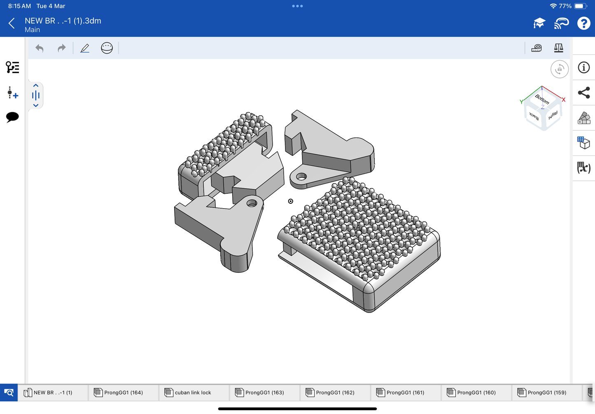Switch to the cuban link lock tab
Viewport: 595px width, 414px height.
(x=193, y=393)
